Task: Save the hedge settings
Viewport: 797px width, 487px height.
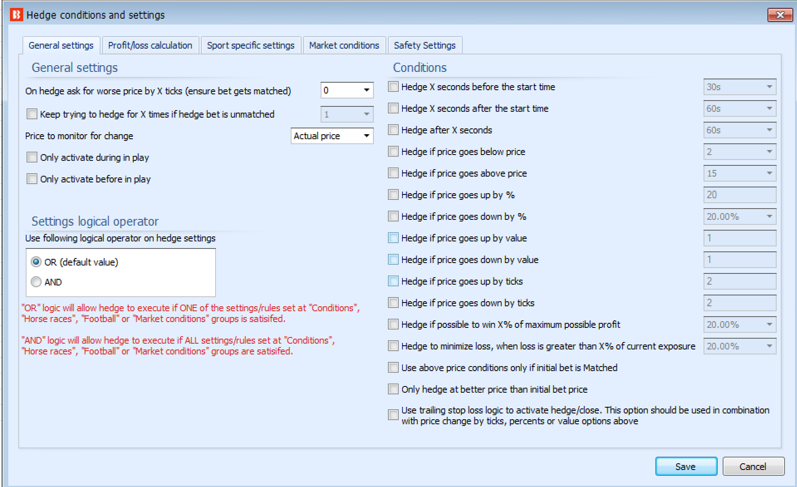Action: [686, 466]
